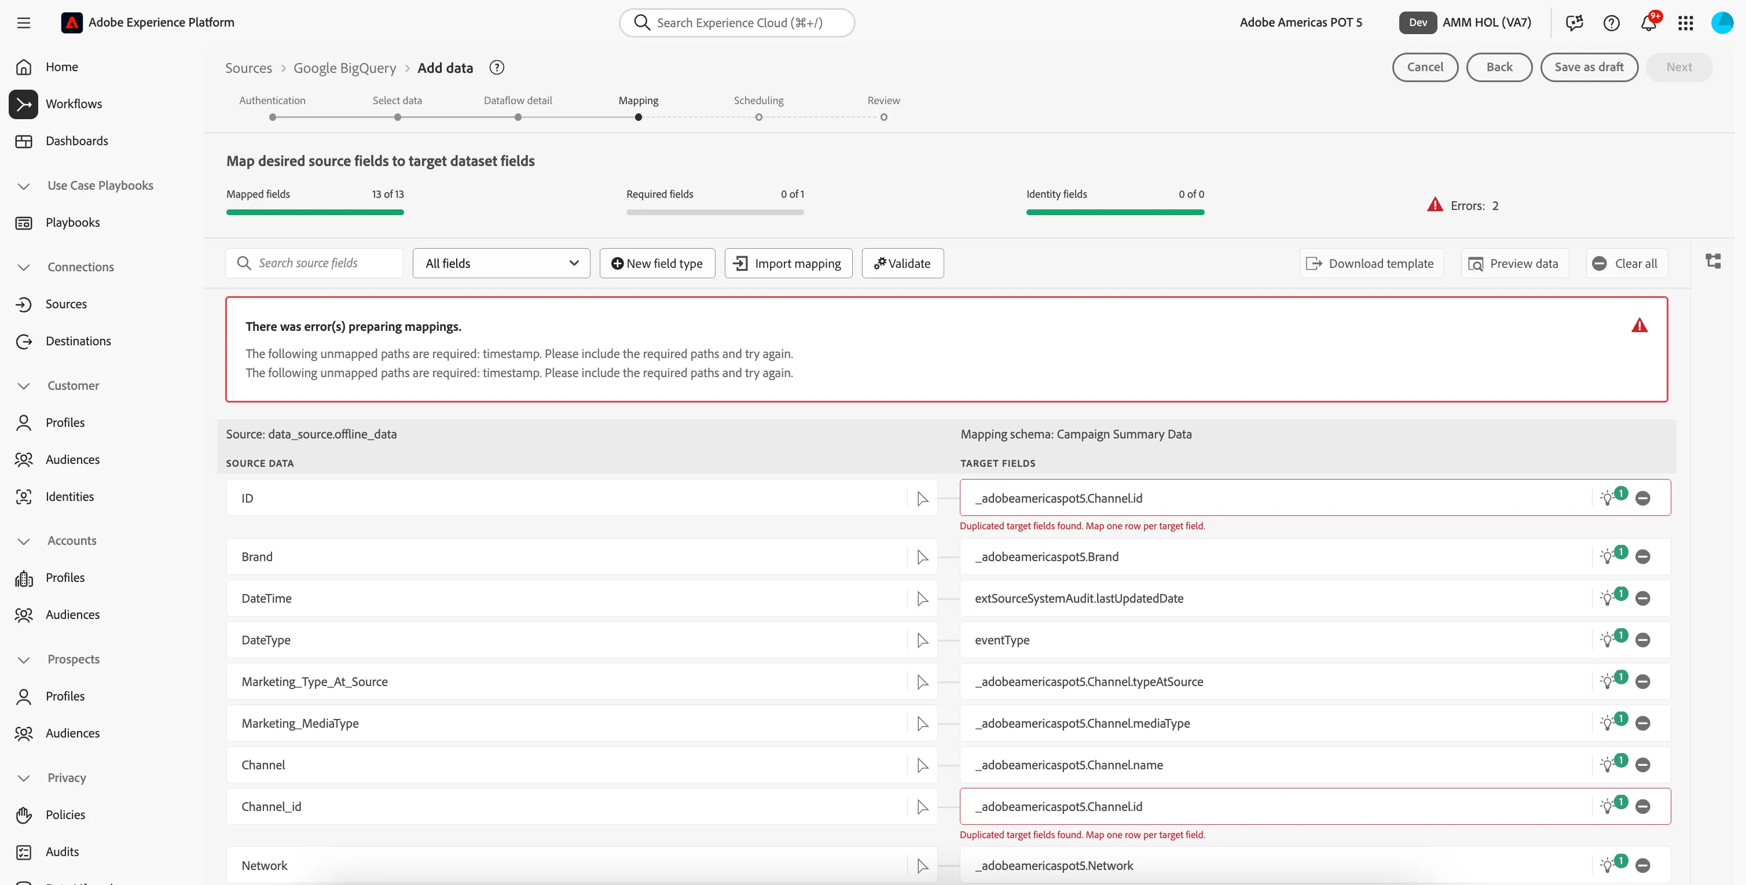Open the app switcher grid icon

point(1686,23)
